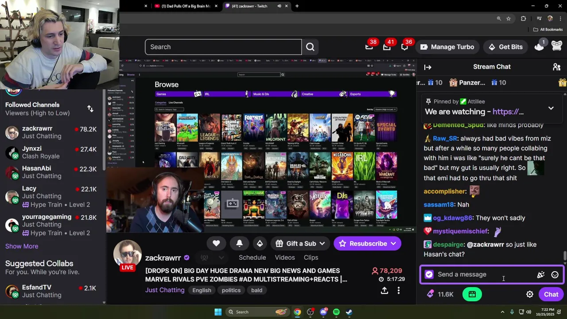Click the Bits cheer icon under stream
This screenshot has width=567, height=319.
pos(260,243)
